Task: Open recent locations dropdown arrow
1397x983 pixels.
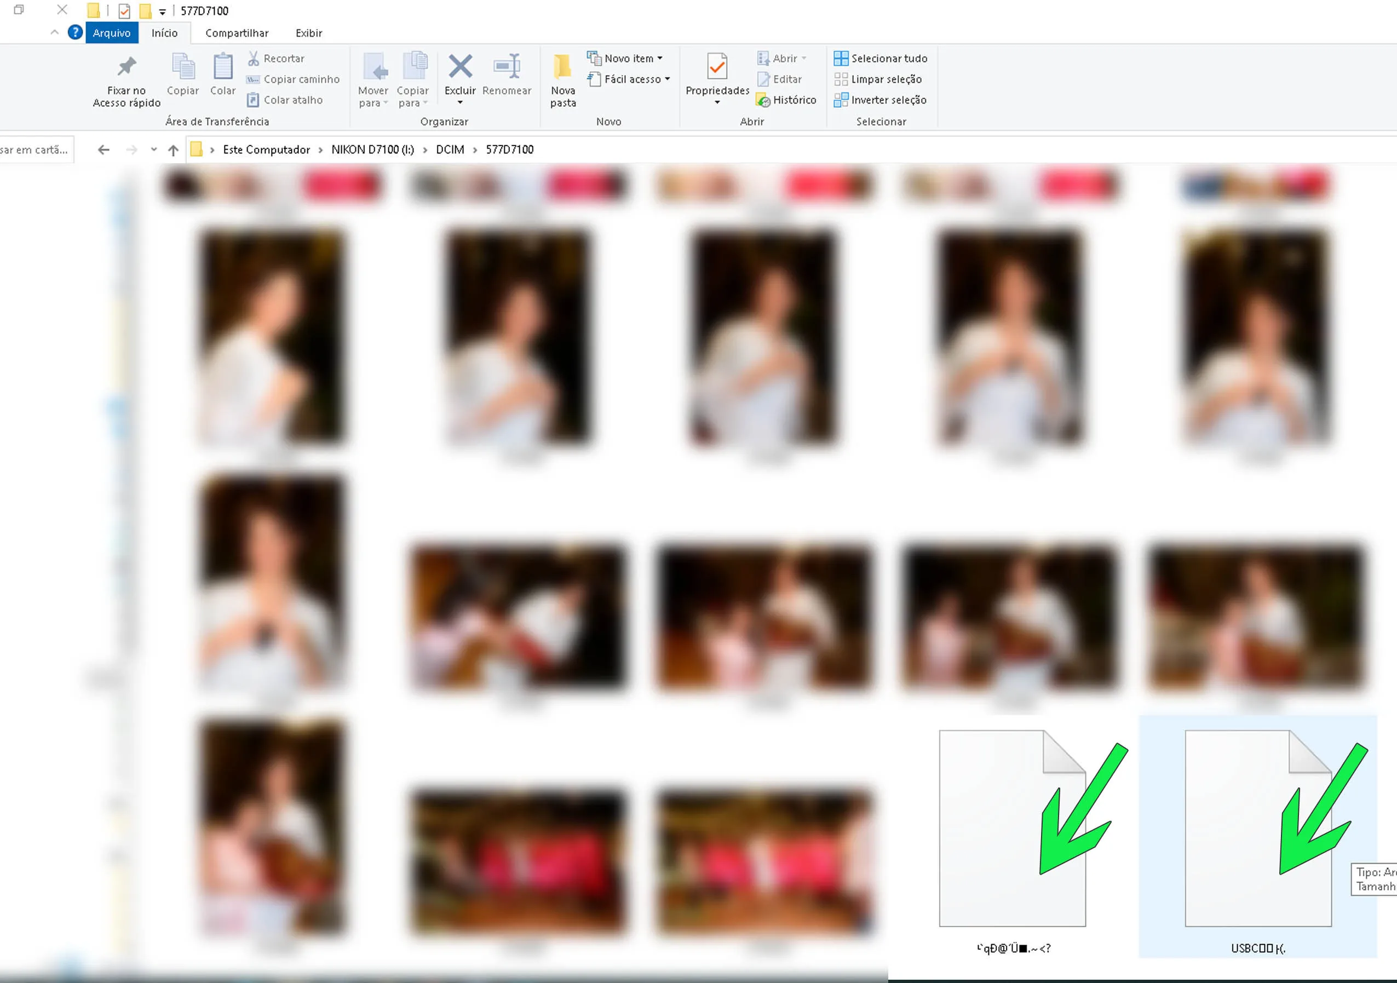Action: (154, 150)
